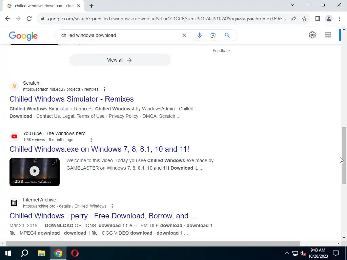The width and height of the screenshot is (347, 260).
Task: Open more options for YouTube result
Action: pos(91,140)
